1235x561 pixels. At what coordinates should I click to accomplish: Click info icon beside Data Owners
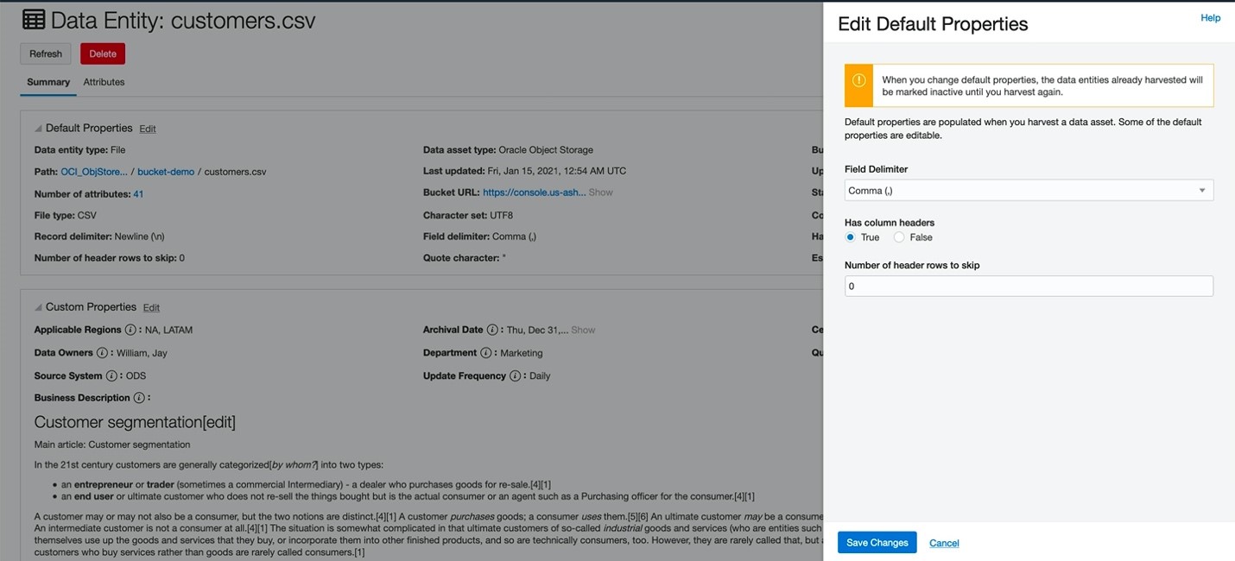[x=102, y=353]
